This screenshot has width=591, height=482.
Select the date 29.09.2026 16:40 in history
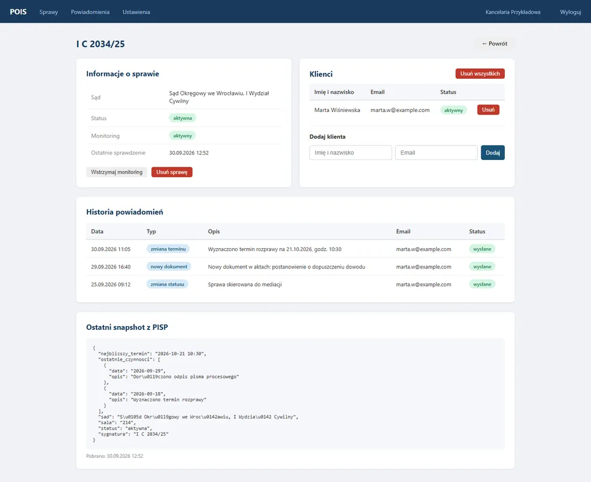[111, 267]
